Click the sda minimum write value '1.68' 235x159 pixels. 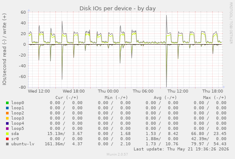point(125,134)
